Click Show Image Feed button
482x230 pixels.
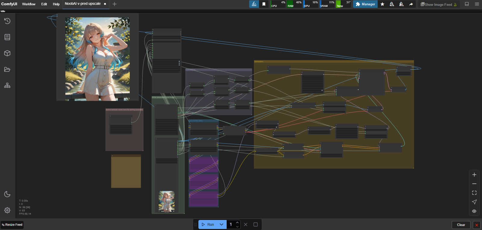[x=439, y=4]
